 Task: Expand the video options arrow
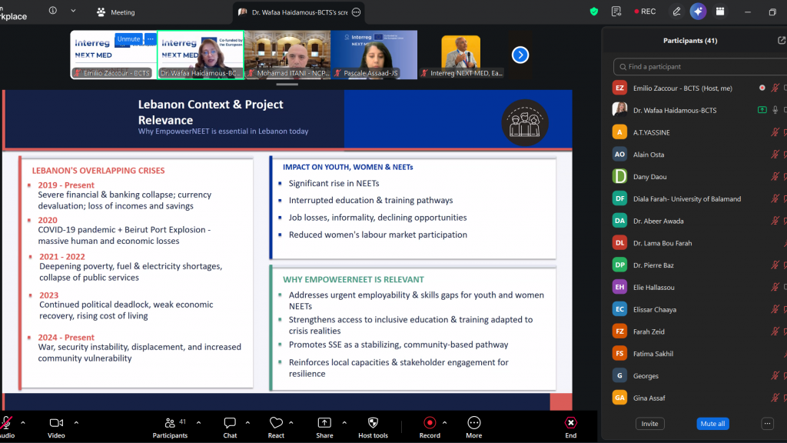pyautogui.click(x=76, y=422)
